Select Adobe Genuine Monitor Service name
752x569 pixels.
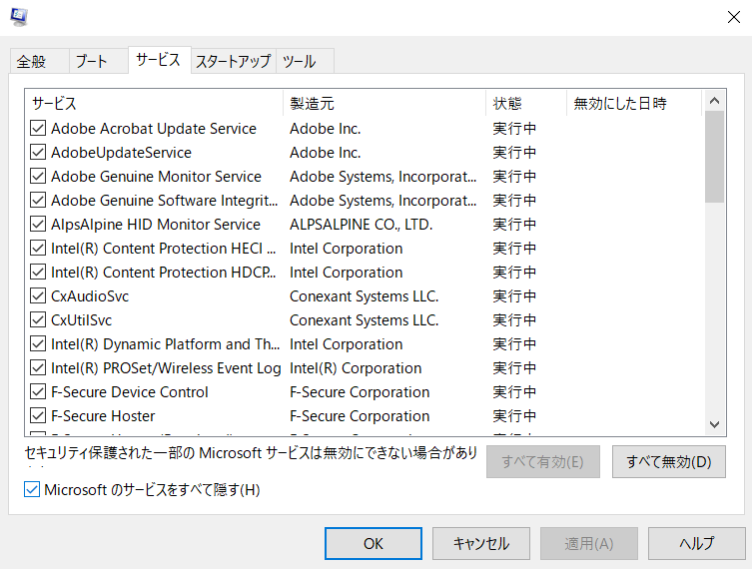click(x=156, y=177)
